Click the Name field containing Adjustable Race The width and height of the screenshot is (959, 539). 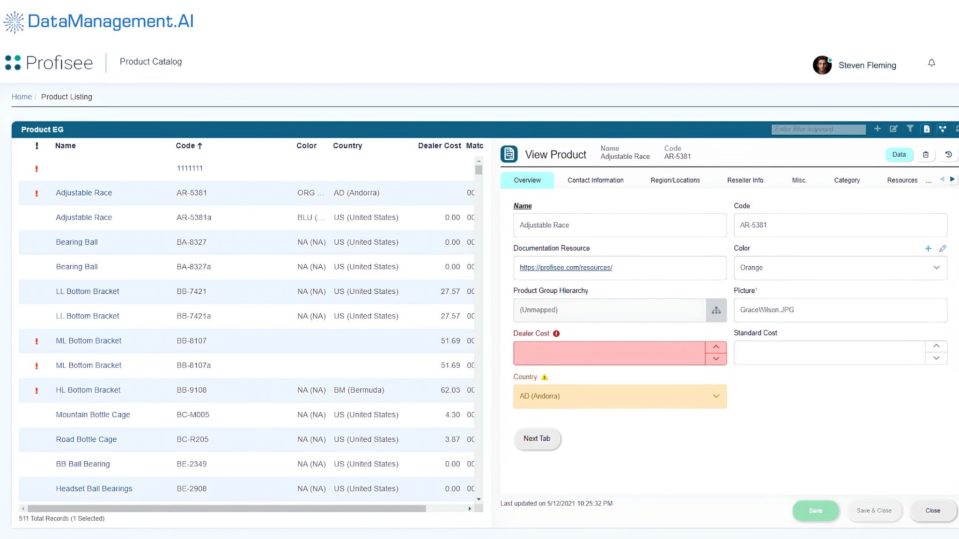[x=620, y=225]
